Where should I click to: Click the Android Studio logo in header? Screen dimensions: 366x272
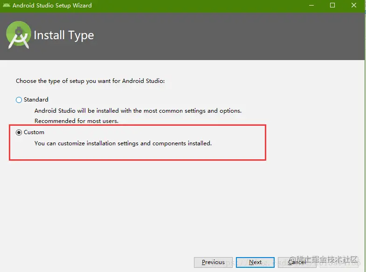click(x=19, y=35)
